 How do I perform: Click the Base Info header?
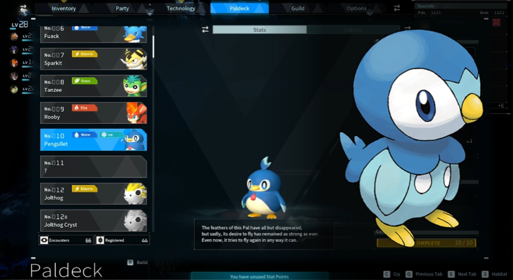(426, 6)
